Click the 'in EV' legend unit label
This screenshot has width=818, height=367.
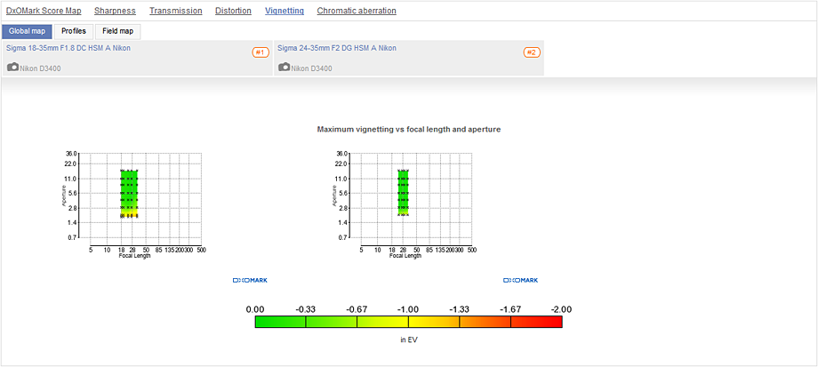point(409,339)
